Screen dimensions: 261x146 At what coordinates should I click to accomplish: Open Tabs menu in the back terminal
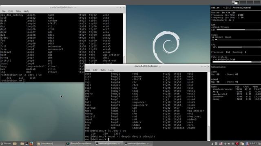18,11
